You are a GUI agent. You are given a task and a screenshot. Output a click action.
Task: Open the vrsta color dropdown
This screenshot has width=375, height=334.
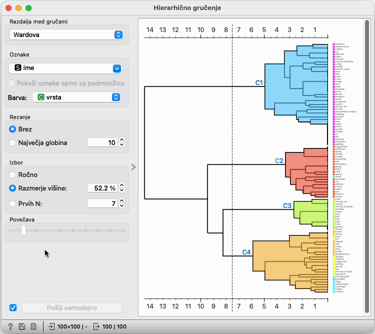(76, 97)
